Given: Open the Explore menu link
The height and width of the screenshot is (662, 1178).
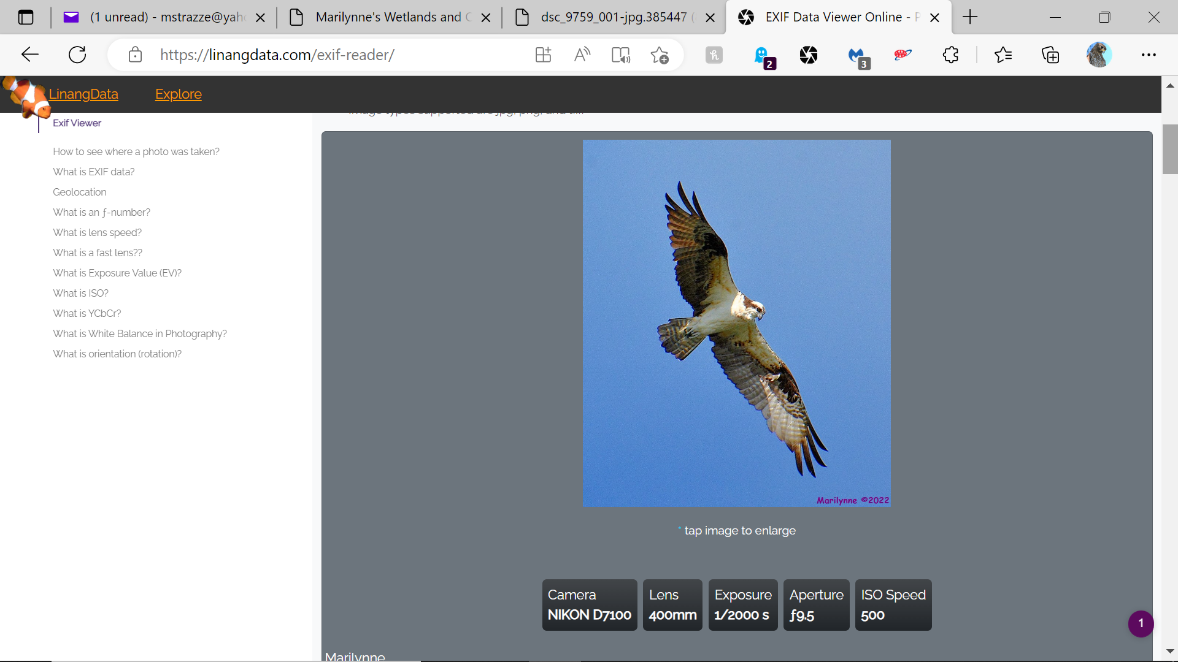Looking at the screenshot, I should point(178,94).
